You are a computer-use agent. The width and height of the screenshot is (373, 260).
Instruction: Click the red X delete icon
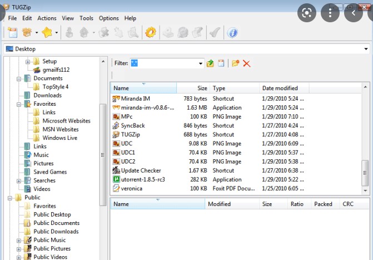coord(247,63)
